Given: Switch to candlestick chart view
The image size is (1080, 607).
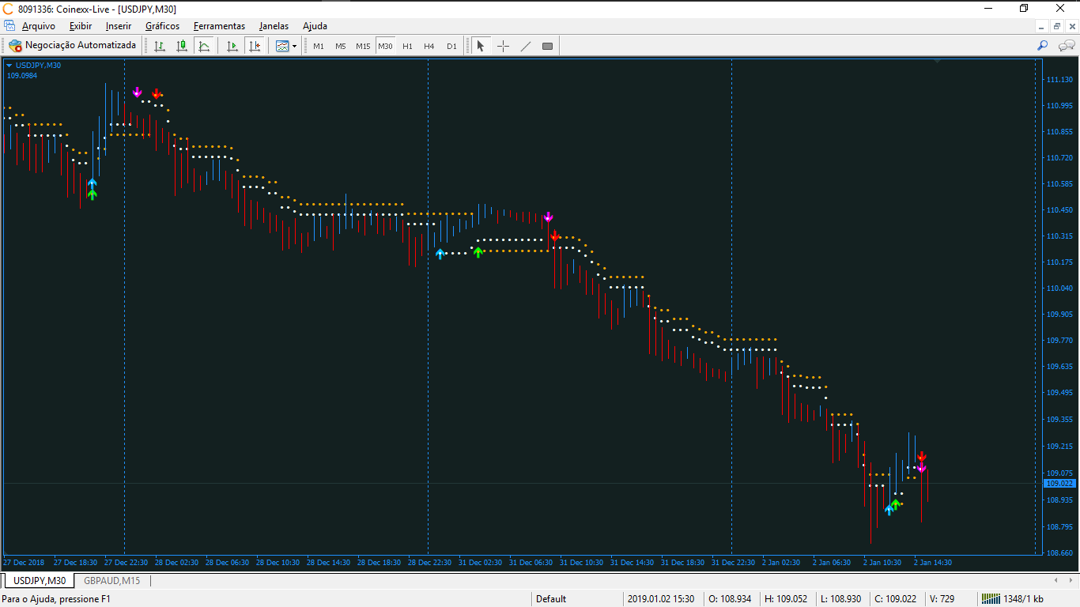Looking at the screenshot, I should 182,46.
